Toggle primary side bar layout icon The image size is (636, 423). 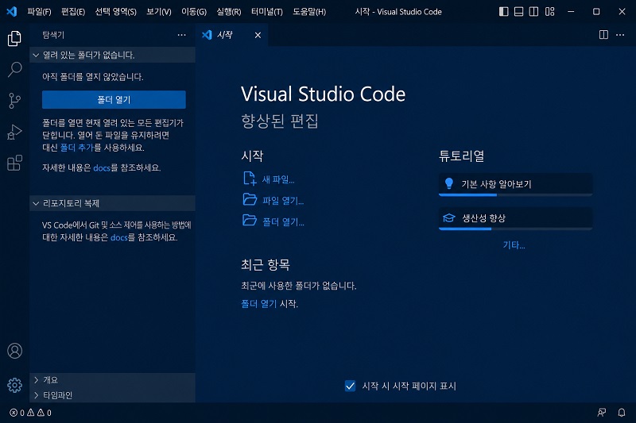coord(504,12)
